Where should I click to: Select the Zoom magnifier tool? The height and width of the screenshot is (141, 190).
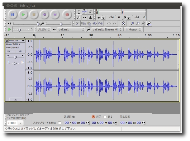[79, 18]
